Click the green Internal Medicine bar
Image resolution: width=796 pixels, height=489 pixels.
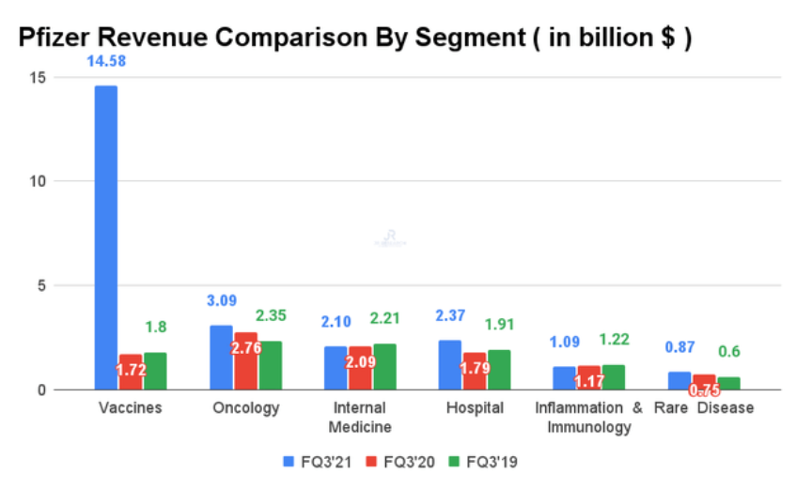(x=384, y=367)
